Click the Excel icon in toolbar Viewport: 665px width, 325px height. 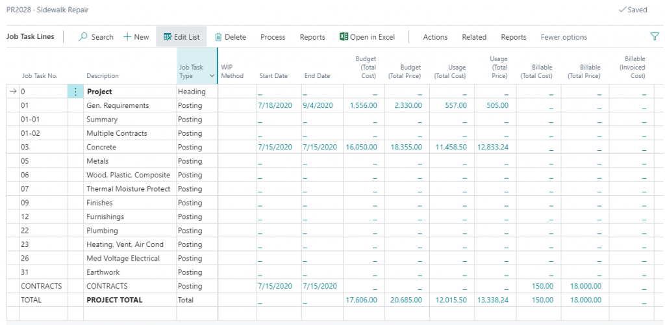click(344, 36)
